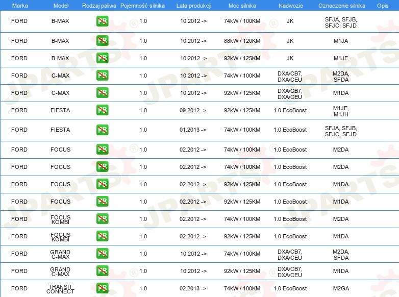Click the Nadwozie column header
Screen dimensions: 399x297
tap(290, 5)
